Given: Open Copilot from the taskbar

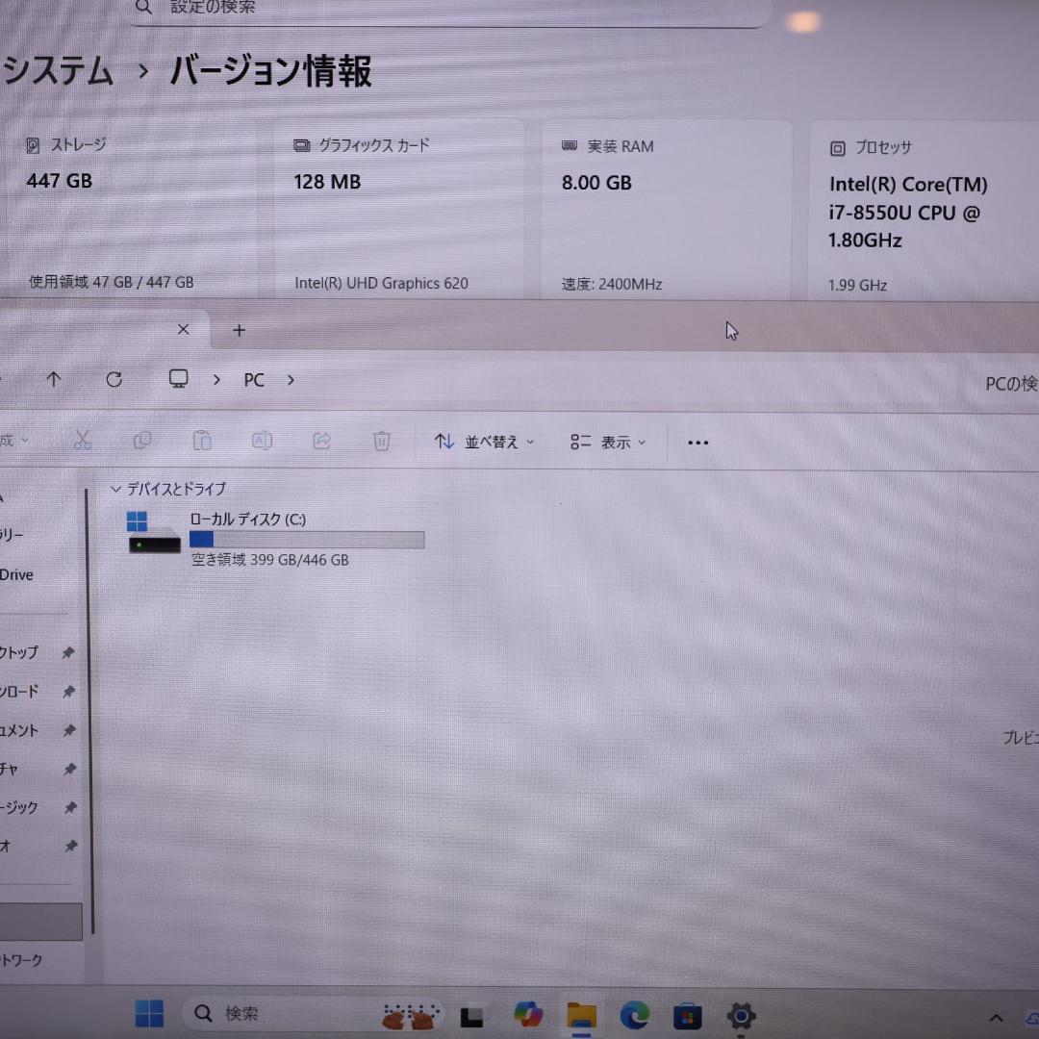Looking at the screenshot, I should coord(527,1013).
